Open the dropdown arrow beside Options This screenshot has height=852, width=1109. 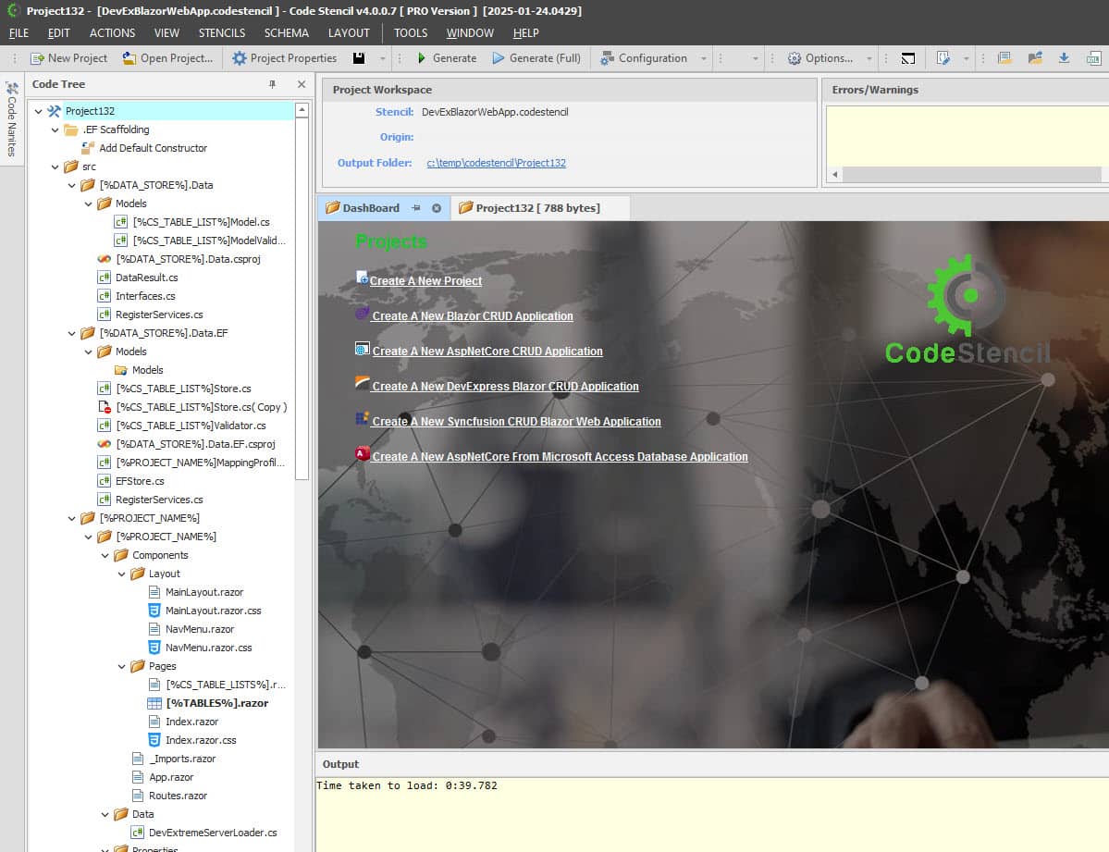pyautogui.click(x=869, y=58)
